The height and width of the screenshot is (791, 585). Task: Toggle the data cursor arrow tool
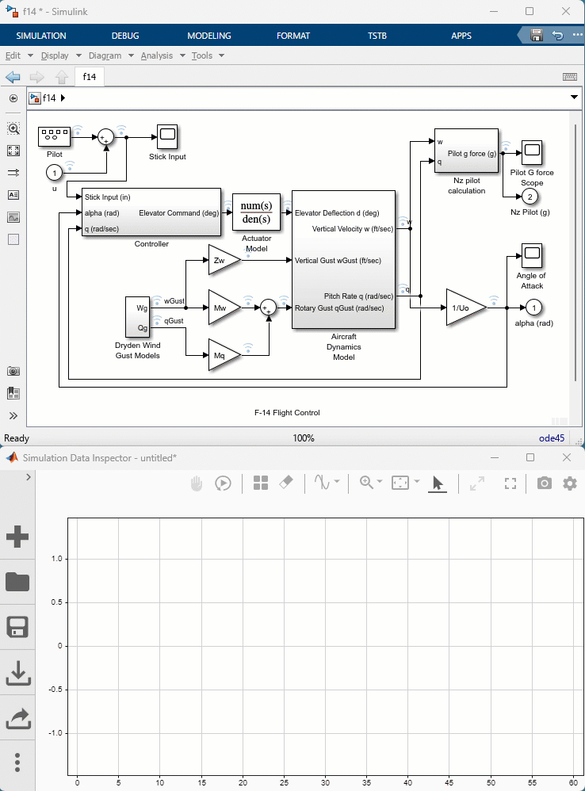coord(436,483)
